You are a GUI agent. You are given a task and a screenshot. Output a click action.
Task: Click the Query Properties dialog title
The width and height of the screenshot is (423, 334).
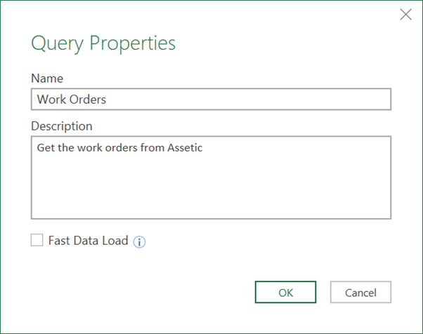[103, 43]
